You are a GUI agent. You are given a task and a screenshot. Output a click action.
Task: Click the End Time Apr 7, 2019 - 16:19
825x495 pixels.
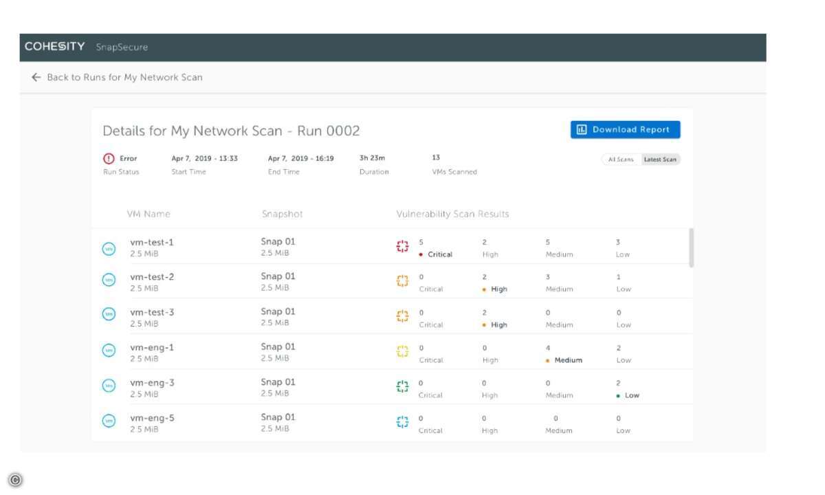click(300, 159)
